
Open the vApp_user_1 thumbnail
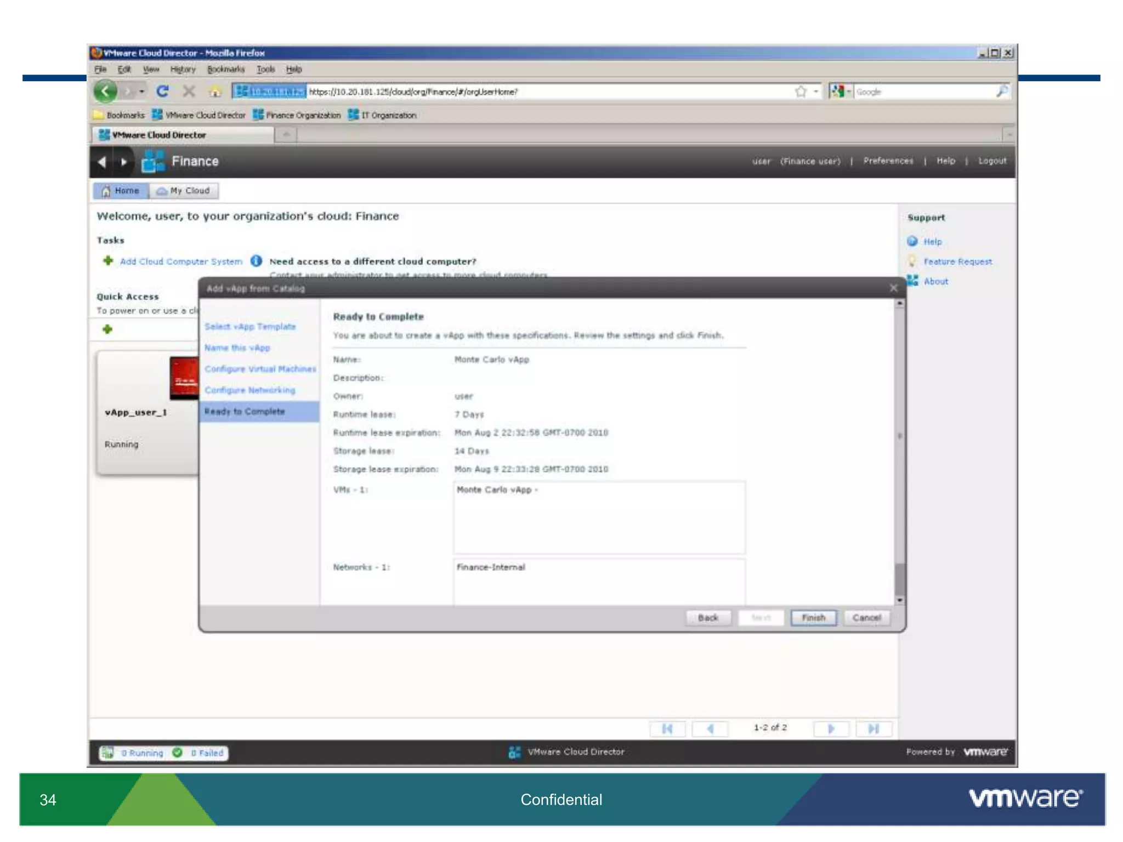pos(184,378)
